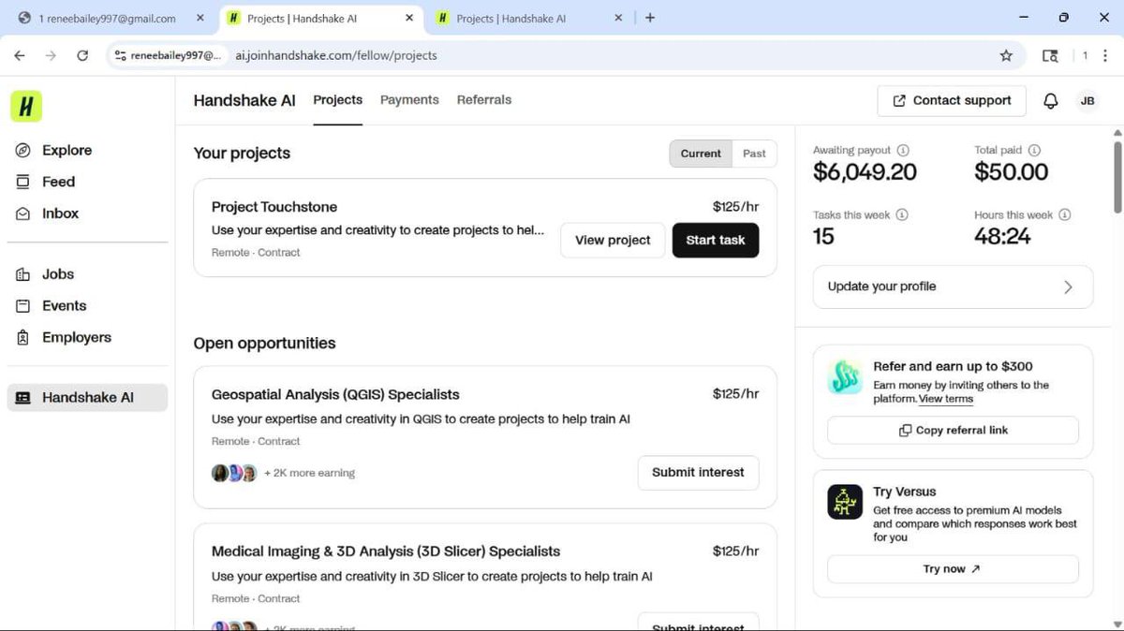Click Contact support button
Viewport: 1124px width, 631px height.
(x=952, y=101)
